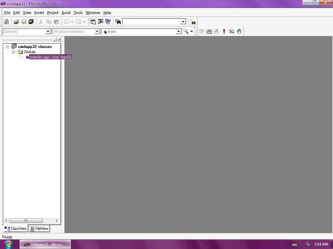Screen dimensions: 333x249
Task: Open the Build menu
Action: coord(66,13)
